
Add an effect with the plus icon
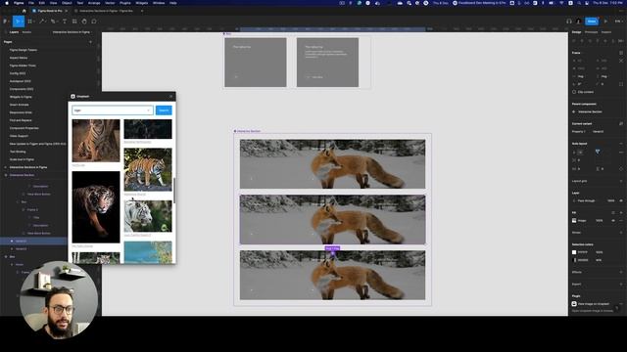point(621,272)
